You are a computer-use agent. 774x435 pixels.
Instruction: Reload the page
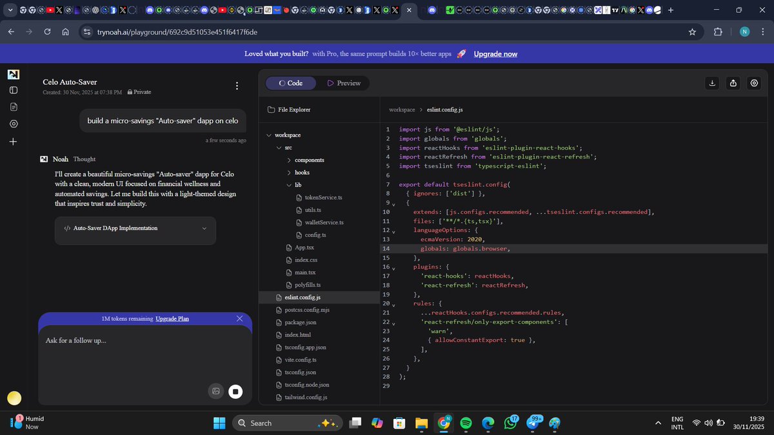47,32
